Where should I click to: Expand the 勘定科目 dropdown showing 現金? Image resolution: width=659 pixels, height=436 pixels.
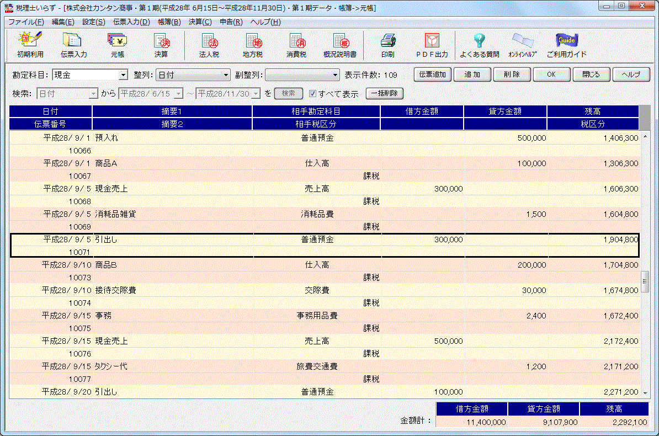[123, 75]
